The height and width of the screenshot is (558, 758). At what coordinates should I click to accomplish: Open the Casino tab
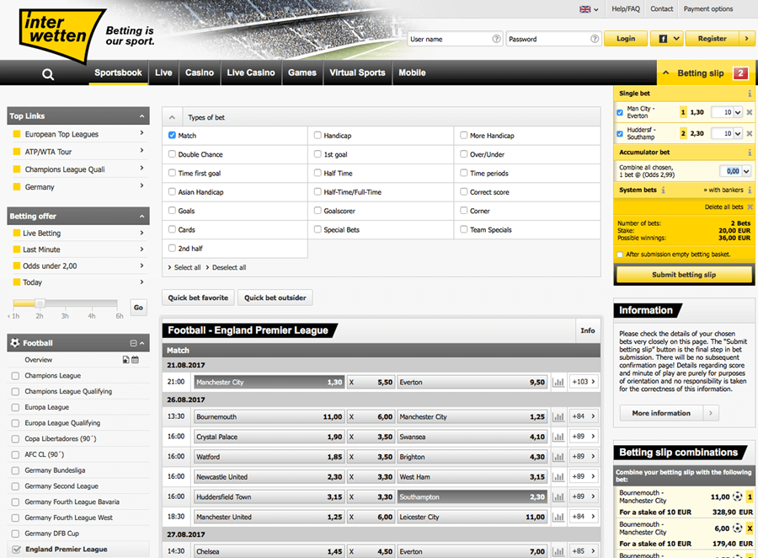coord(200,72)
